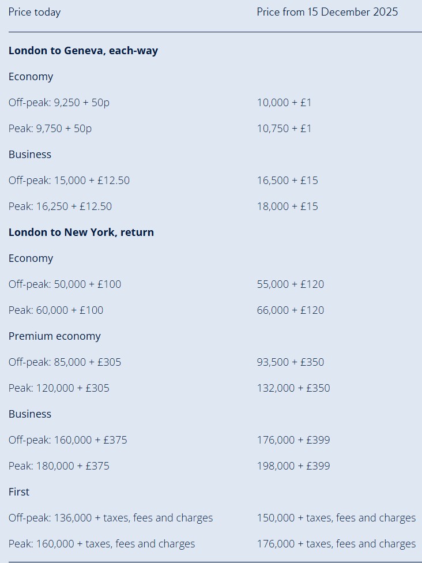Click the '10,000 + £1' new price
Image resolution: width=422 pixels, height=563 pixels.
pos(284,103)
